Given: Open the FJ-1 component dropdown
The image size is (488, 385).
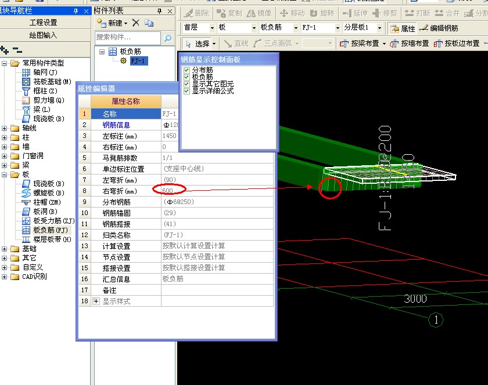Looking at the screenshot, I should click(x=338, y=28).
